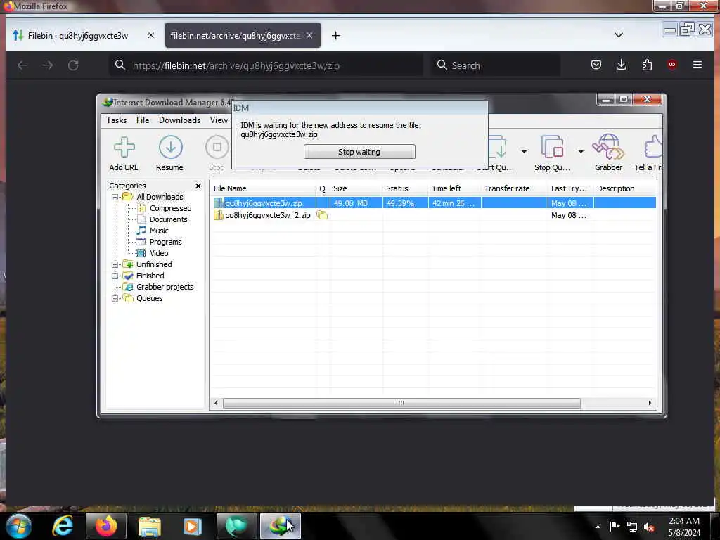Click the 49.39% status cell
The image size is (720, 540).
click(406, 203)
